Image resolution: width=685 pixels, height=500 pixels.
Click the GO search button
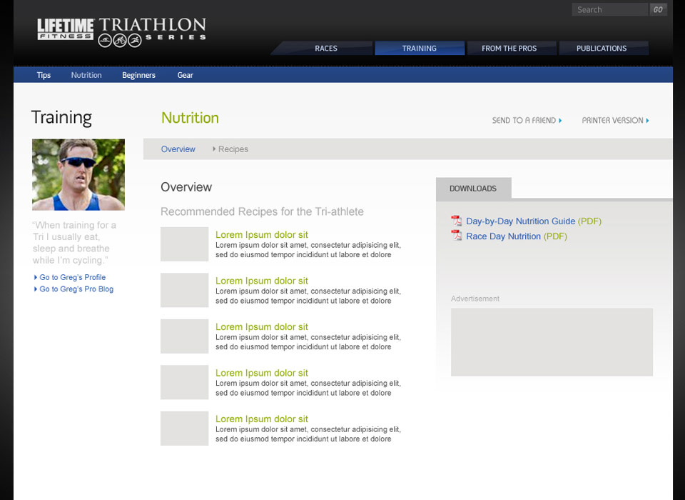pos(659,9)
